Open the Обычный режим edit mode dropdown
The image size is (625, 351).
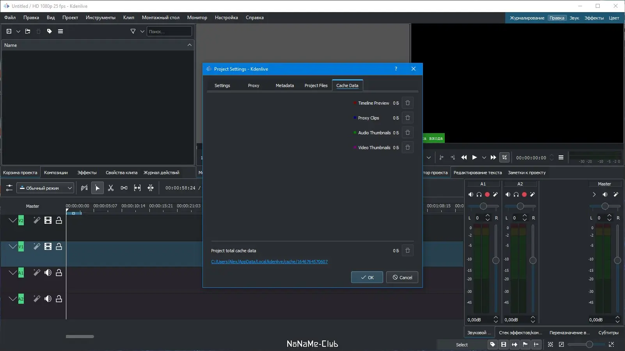[x=45, y=188]
